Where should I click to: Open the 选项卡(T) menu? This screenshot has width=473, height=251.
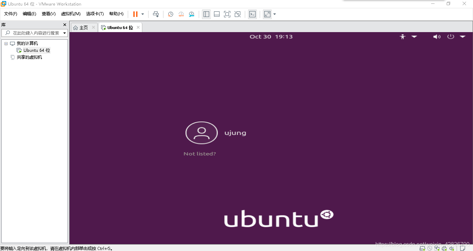(x=95, y=14)
